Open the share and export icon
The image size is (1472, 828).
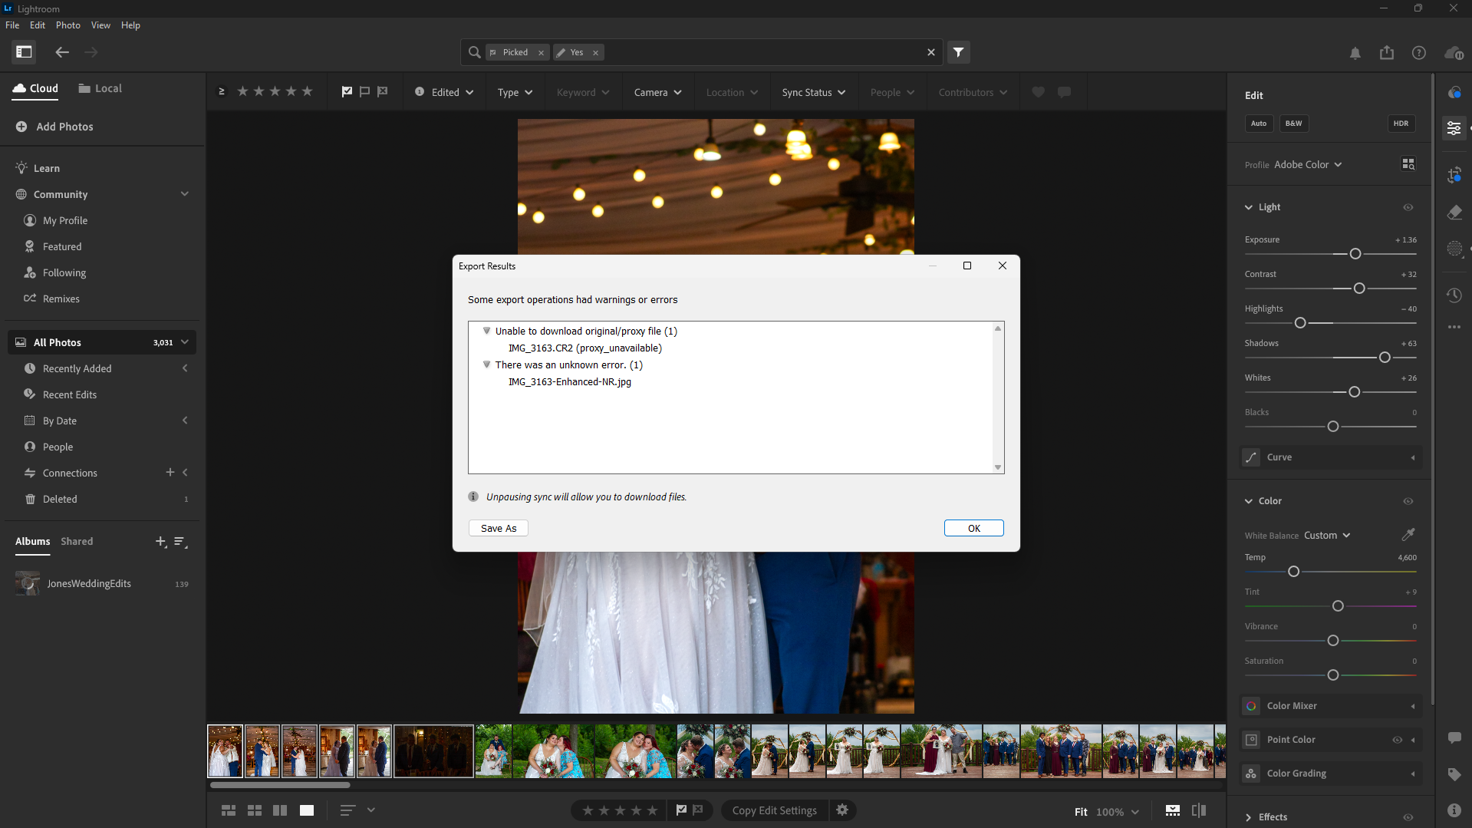[1387, 53]
